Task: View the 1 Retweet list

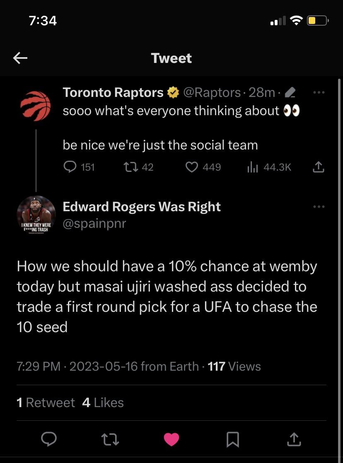Action: [46, 403]
